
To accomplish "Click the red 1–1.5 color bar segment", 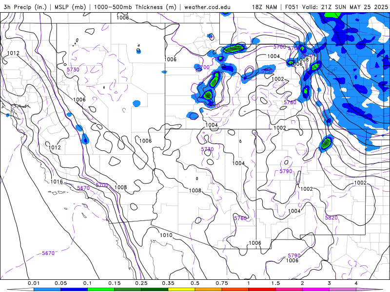I will pos(262,290).
